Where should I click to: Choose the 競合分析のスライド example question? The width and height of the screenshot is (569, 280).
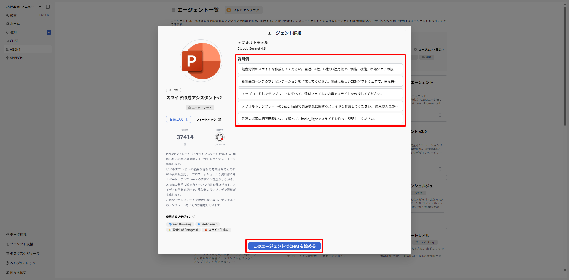coord(320,69)
